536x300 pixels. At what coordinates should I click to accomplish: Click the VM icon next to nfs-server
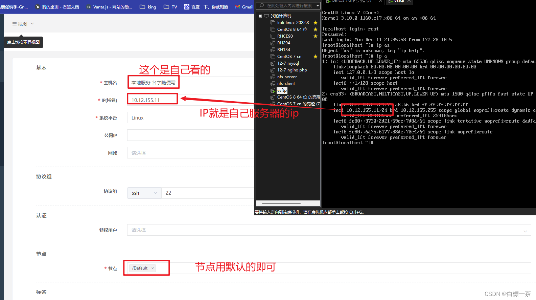tap(273, 77)
